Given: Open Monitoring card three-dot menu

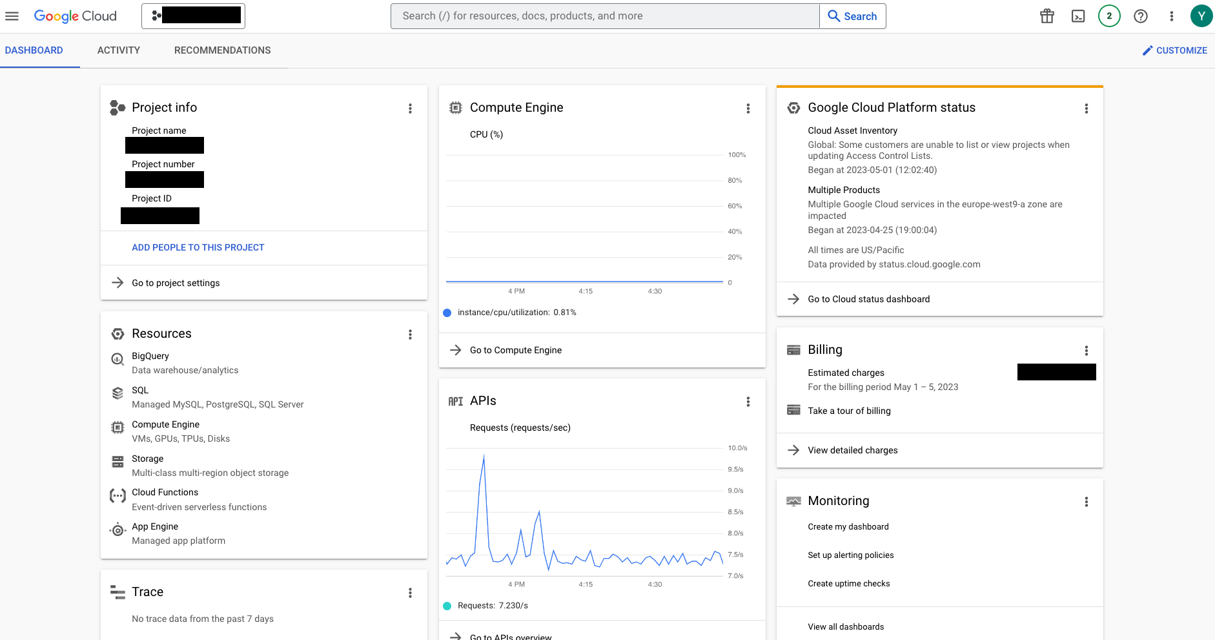Looking at the screenshot, I should point(1087,502).
